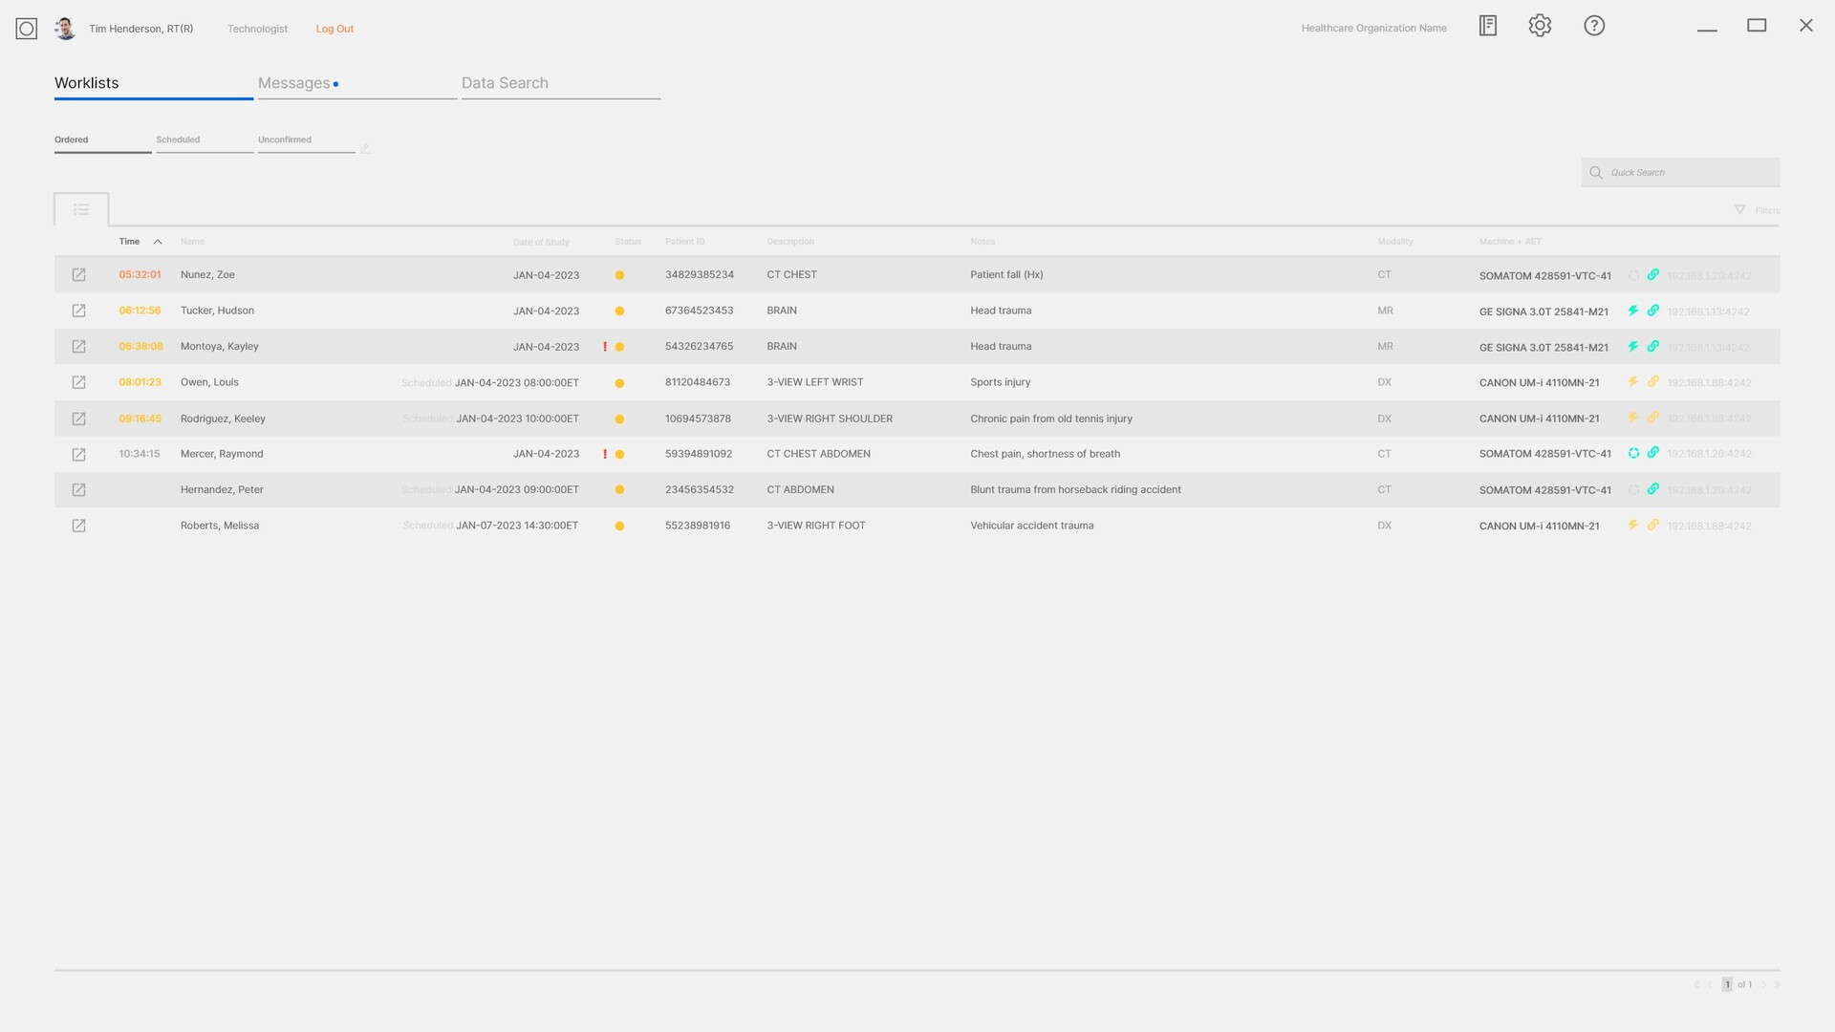Go to next page arrow in pagination
The height and width of the screenshot is (1032, 1835).
click(x=1764, y=985)
